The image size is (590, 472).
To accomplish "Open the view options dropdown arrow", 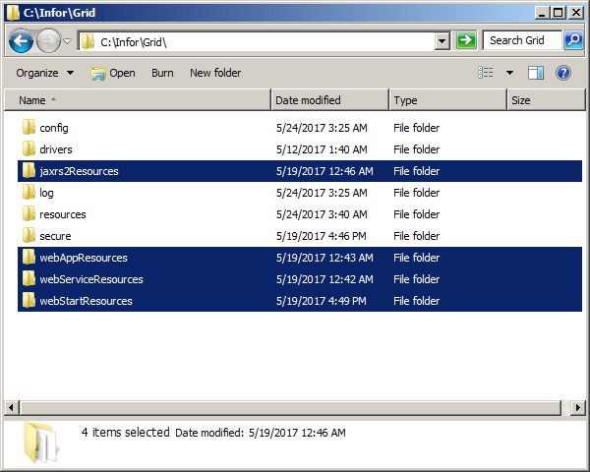I will 509,73.
